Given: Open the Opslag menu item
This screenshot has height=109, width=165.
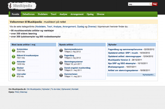Looking at the screenshot, I should pyautogui.click(x=90, y=14).
